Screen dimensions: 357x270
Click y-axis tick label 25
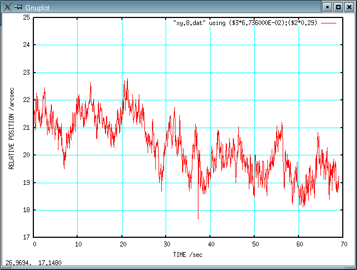(26, 17)
